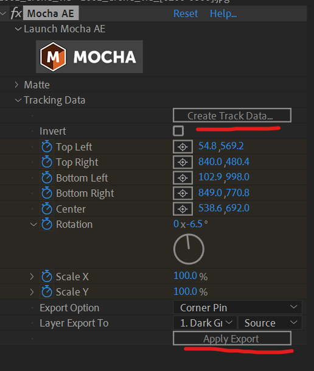Click Scale X value 100.0

click(x=185, y=275)
